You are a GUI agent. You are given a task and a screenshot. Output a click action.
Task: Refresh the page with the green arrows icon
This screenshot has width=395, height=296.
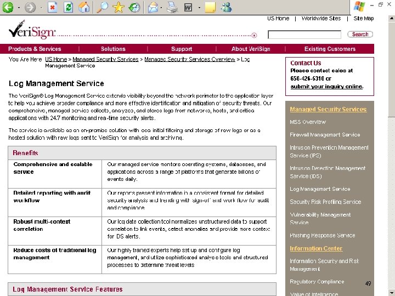68,7
